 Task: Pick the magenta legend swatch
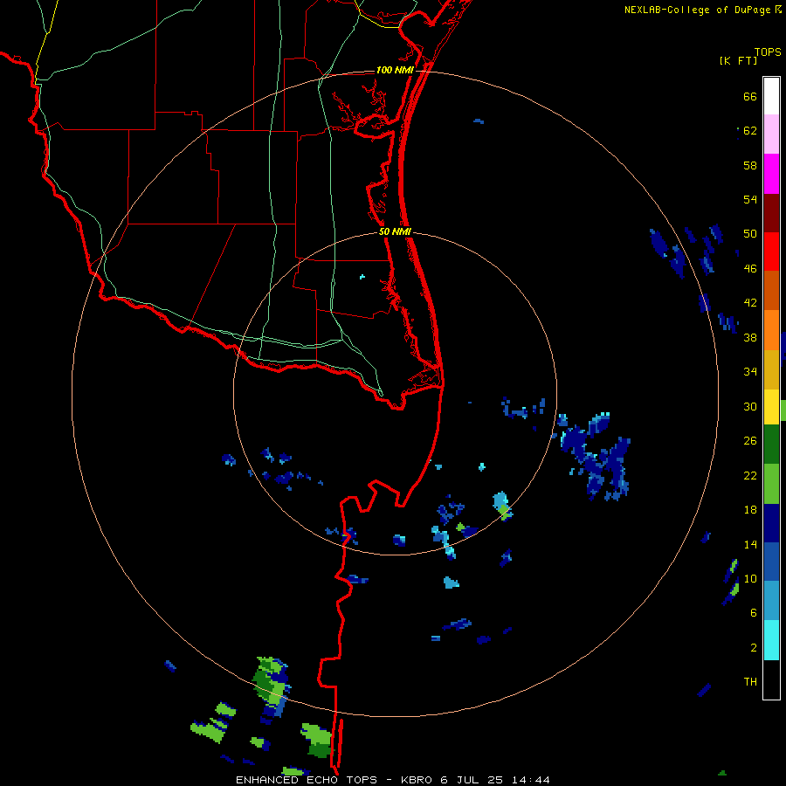click(x=771, y=174)
